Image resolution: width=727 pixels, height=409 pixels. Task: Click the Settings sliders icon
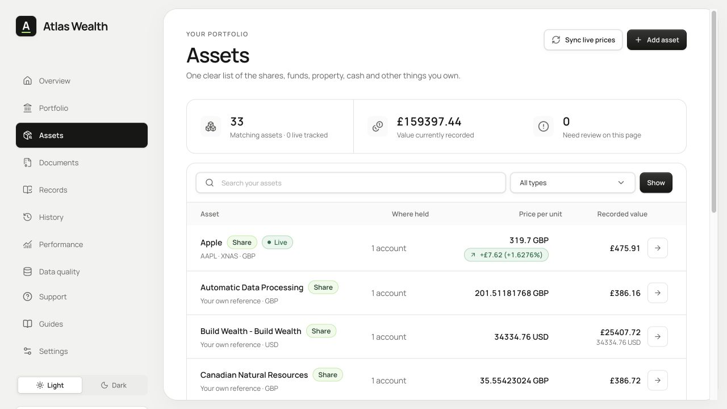[27, 351]
